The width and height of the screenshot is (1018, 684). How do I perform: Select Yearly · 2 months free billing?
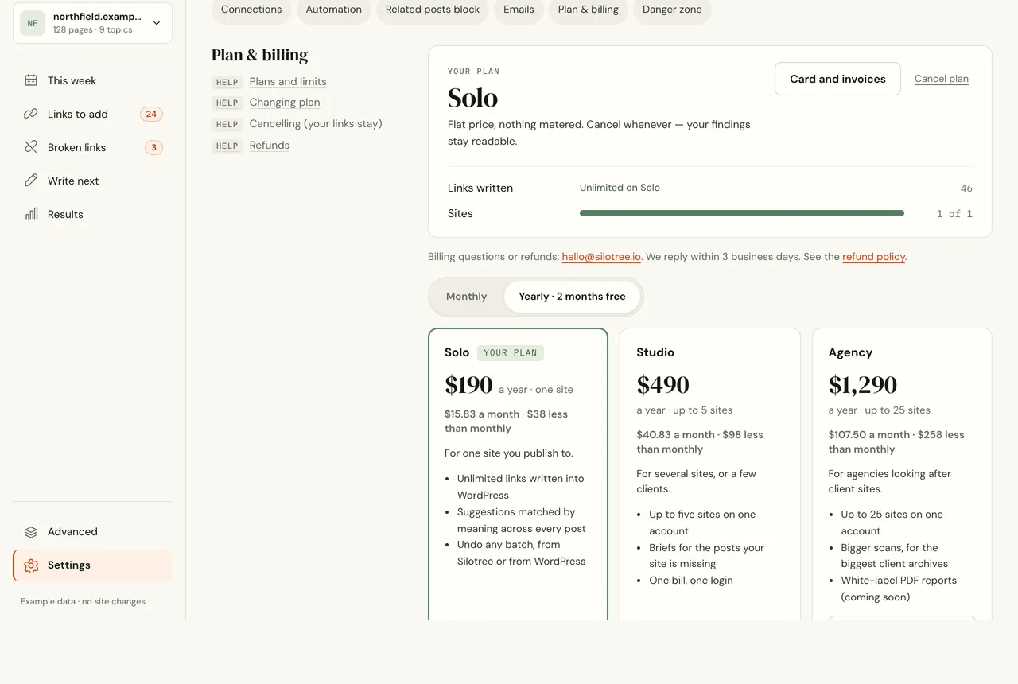pyautogui.click(x=572, y=297)
